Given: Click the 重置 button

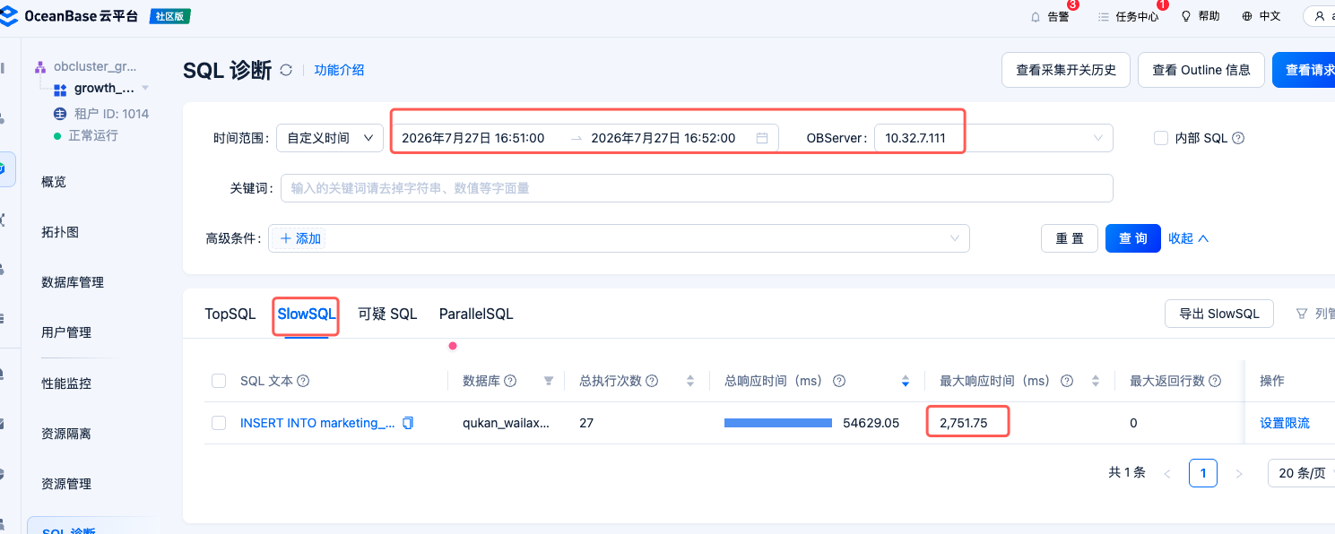Looking at the screenshot, I should click(1070, 238).
